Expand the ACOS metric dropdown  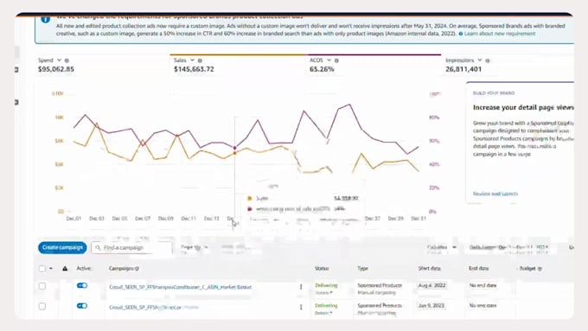(329, 60)
